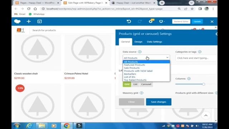Viewport: 229px width, 129px height.
Task: Go back in browser history
Action: coord(16,9)
